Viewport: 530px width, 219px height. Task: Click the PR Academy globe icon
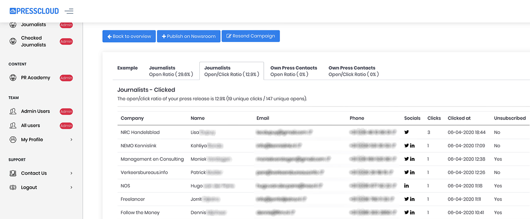coord(13,78)
